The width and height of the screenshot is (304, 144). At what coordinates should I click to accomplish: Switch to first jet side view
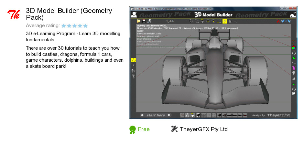pos(229,115)
